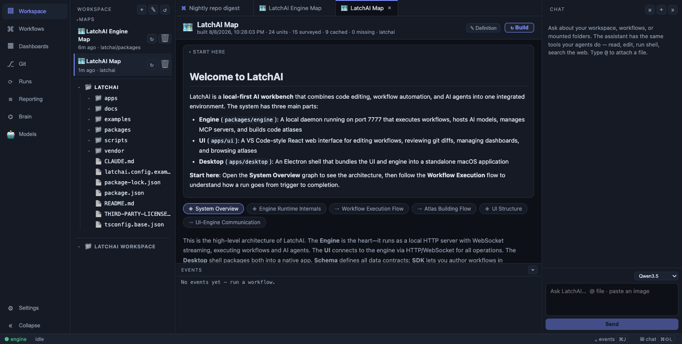The width and height of the screenshot is (682, 344).
Task: Go to Workflows in the sidebar
Action: coord(35,29)
